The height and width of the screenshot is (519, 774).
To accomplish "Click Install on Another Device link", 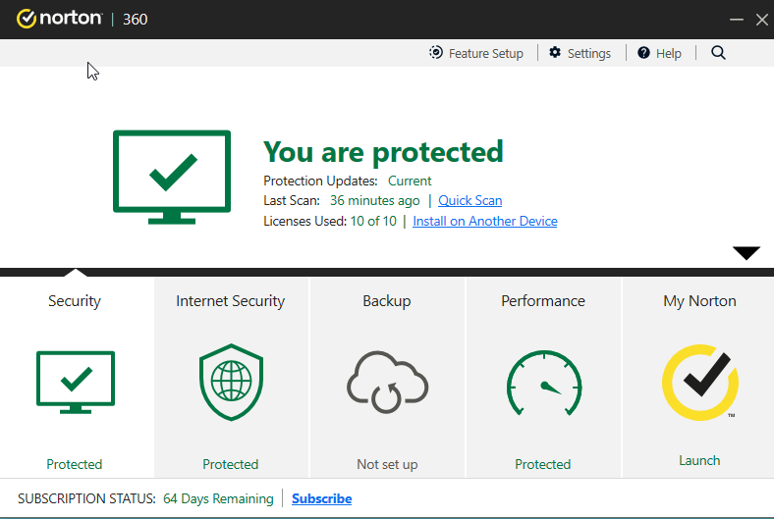I will tap(484, 221).
